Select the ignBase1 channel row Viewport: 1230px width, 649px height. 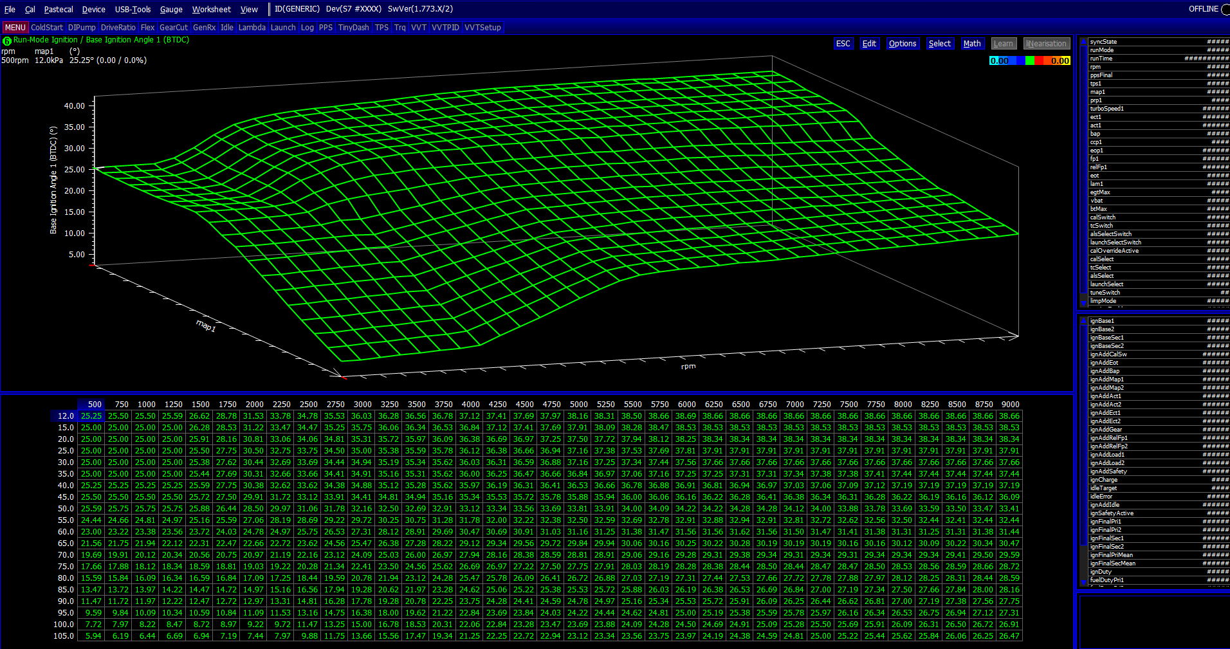point(1159,321)
